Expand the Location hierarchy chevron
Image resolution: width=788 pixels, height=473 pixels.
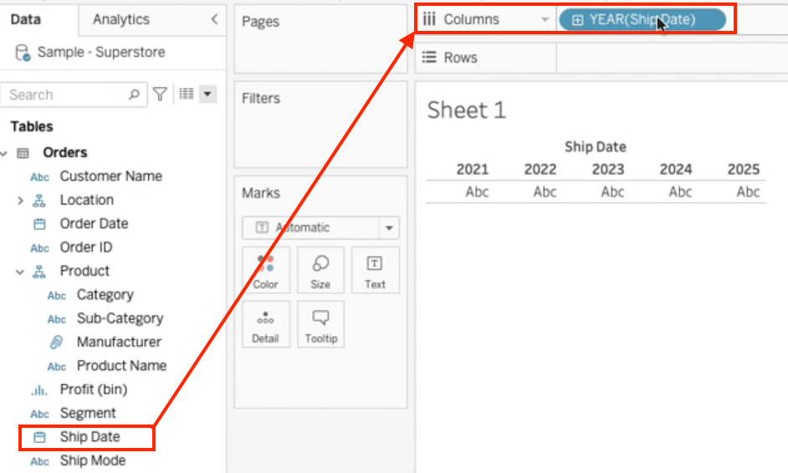click(x=20, y=201)
